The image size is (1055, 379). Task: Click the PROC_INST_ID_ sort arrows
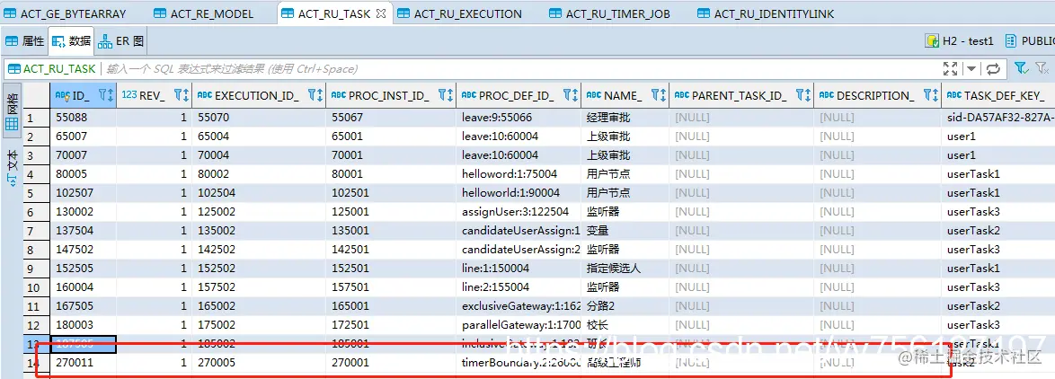[x=450, y=95]
